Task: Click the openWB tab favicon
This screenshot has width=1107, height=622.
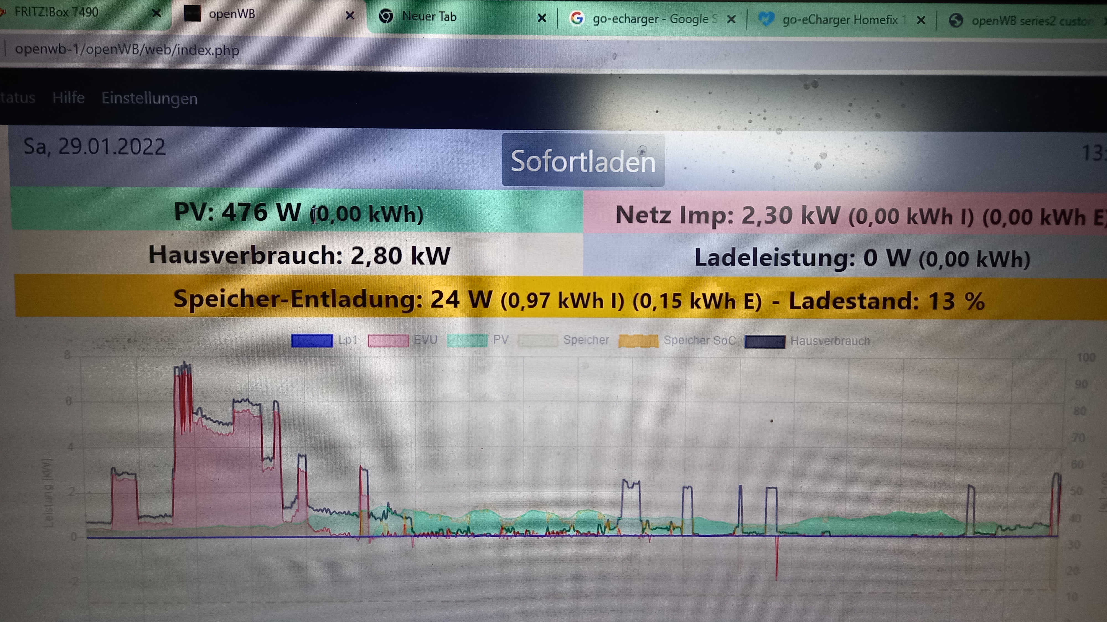Action: pyautogui.click(x=192, y=14)
